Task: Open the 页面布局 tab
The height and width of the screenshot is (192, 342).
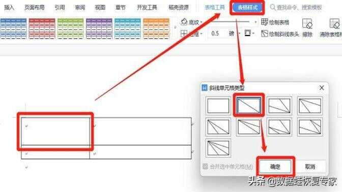Action: coord(35,8)
